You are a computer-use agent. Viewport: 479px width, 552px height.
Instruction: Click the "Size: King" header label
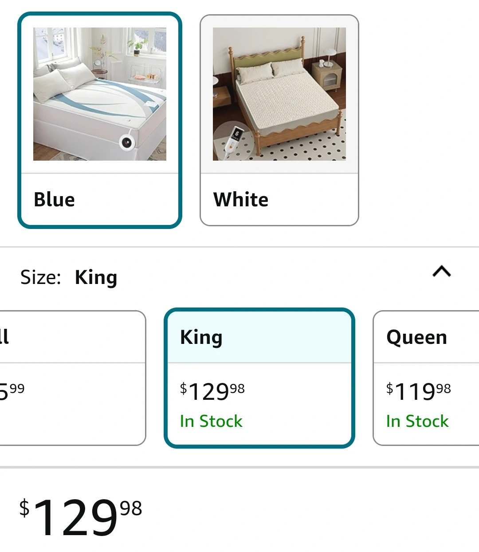[69, 277]
